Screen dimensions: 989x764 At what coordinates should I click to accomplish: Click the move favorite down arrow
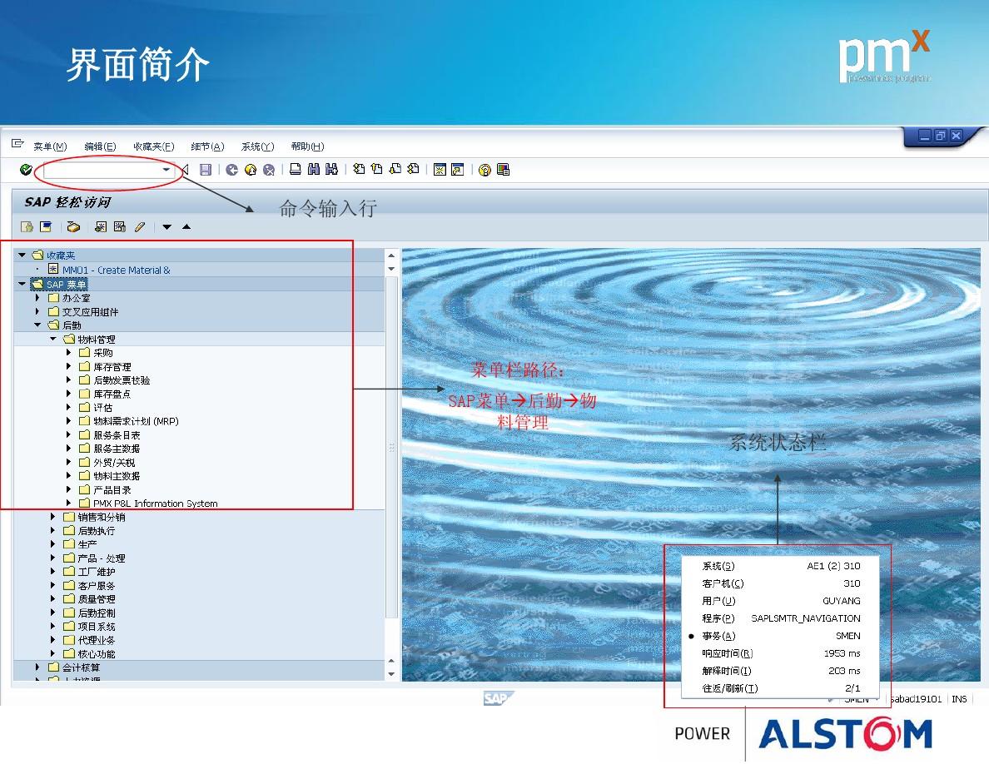coord(167,227)
